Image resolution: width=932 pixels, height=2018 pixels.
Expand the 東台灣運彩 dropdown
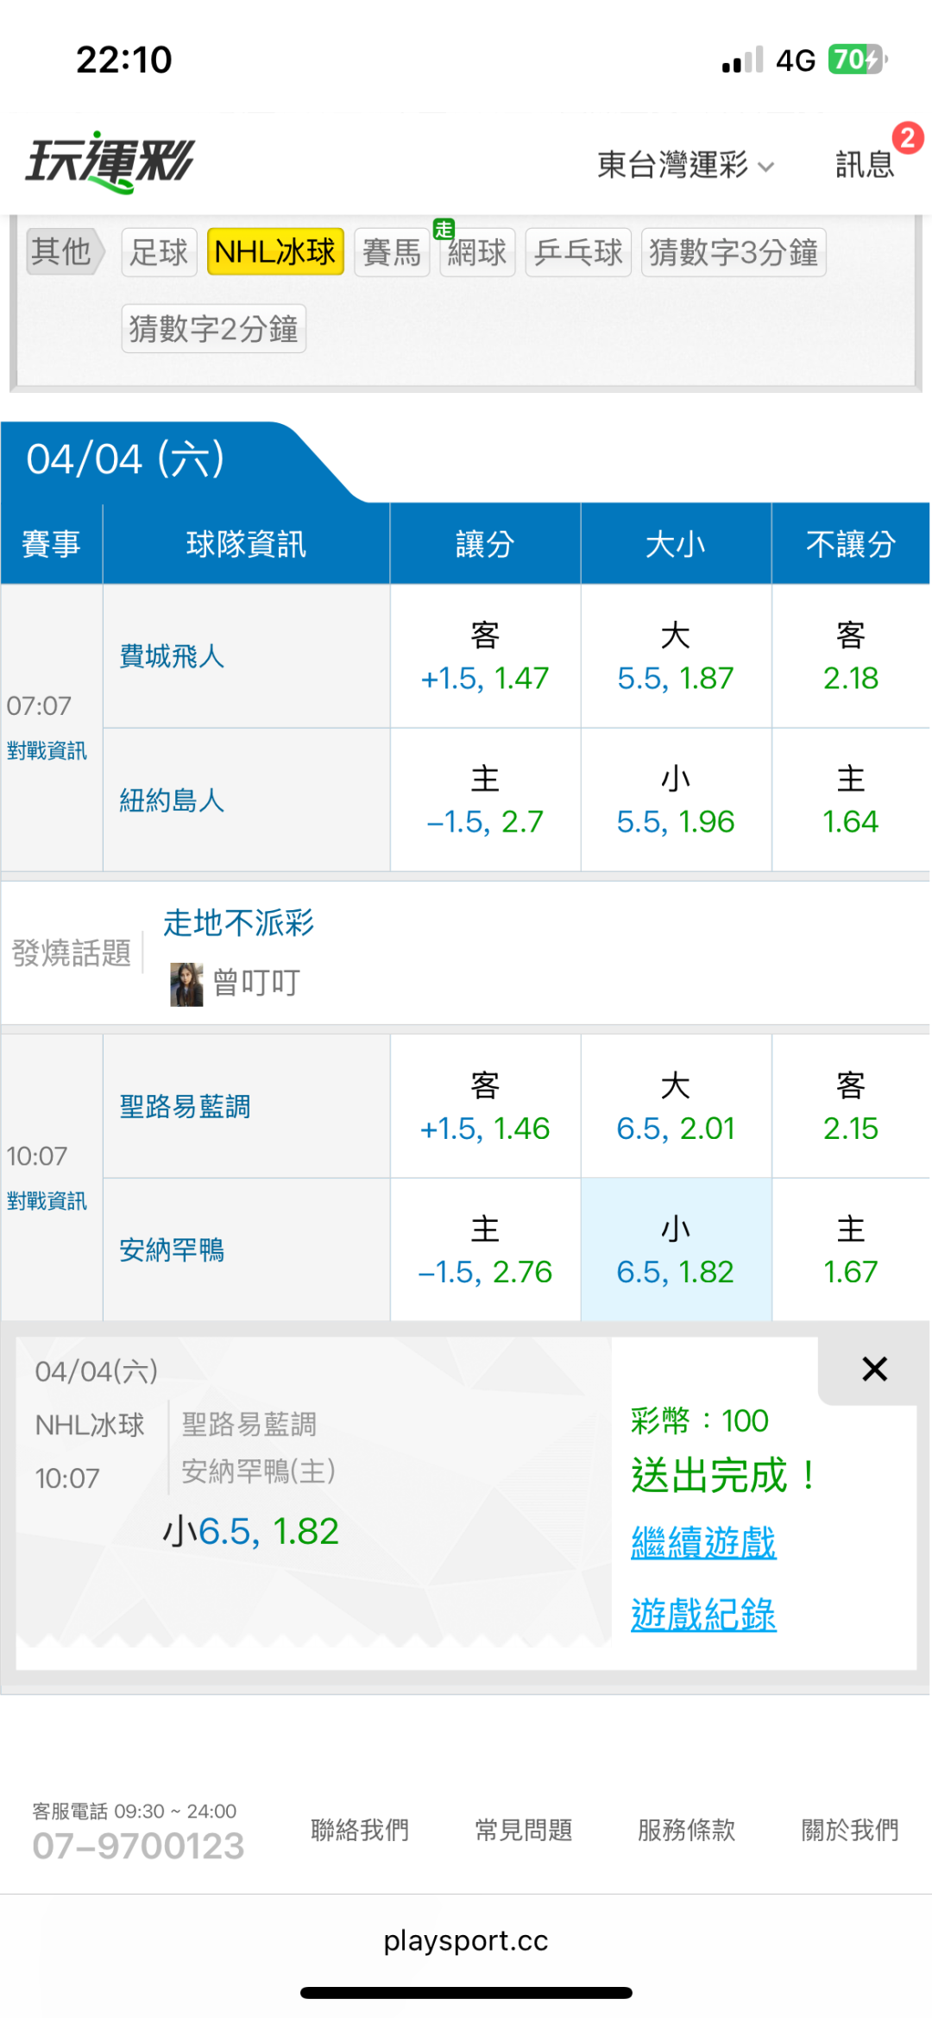[685, 164]
